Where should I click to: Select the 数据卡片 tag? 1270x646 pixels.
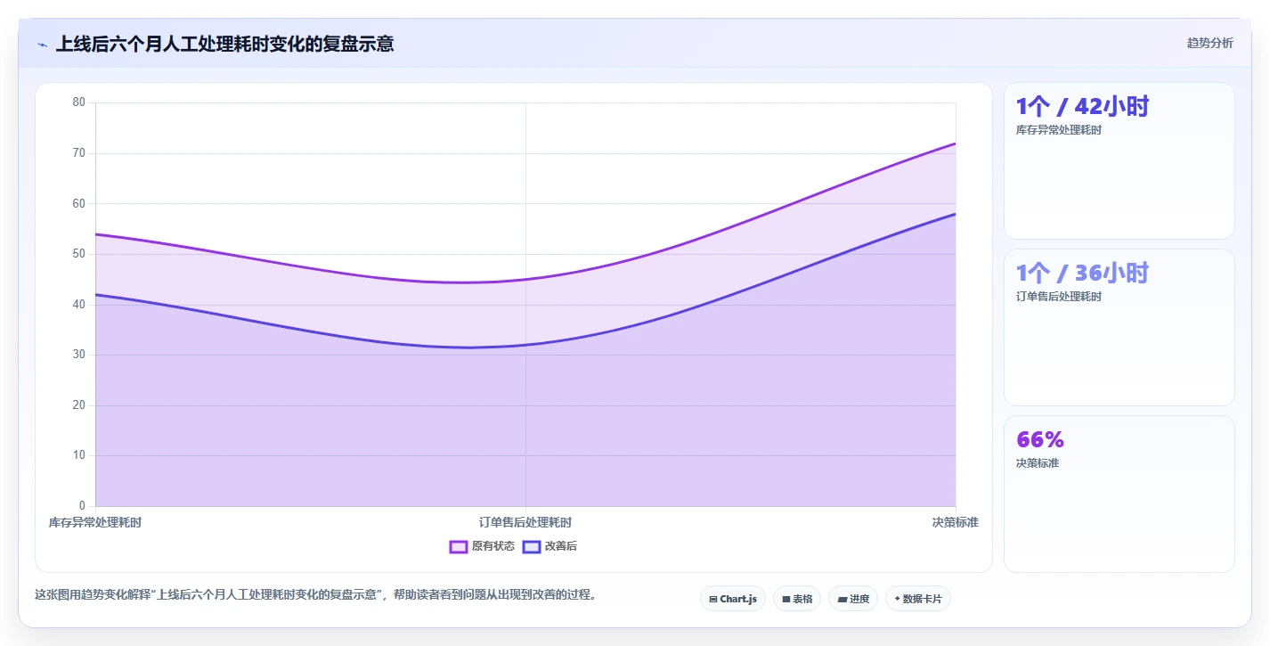(918, 599)
